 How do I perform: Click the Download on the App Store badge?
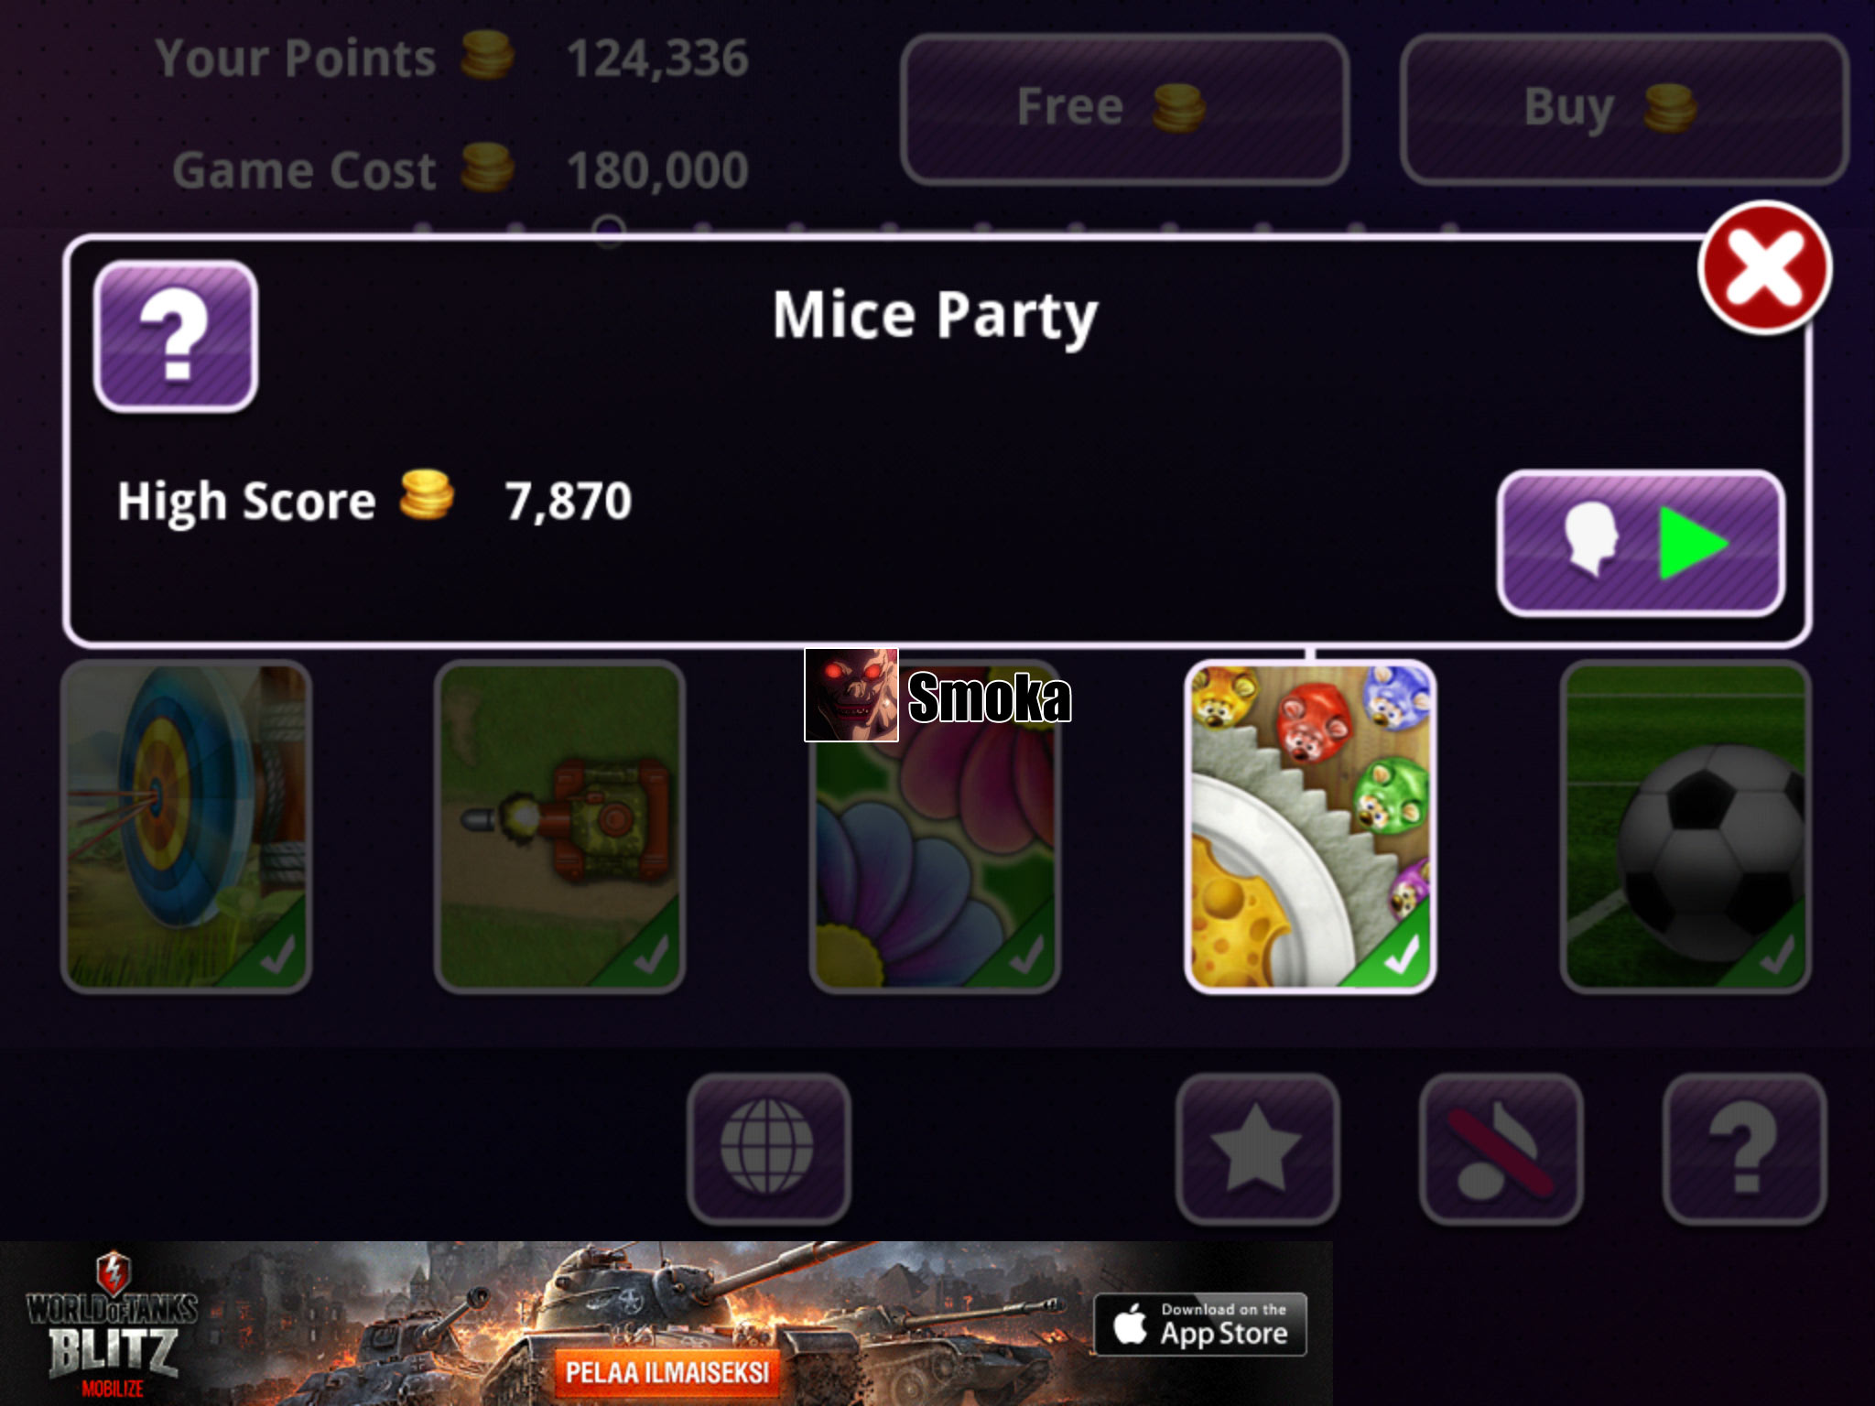pyautogui.click(x=1200, y=1325)
